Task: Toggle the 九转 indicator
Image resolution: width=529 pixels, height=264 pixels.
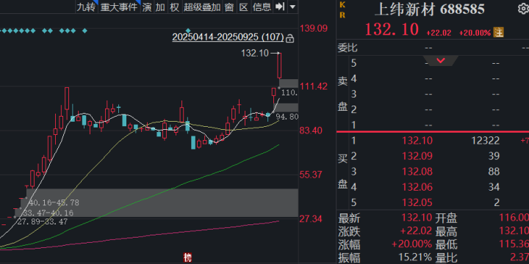Action: pyautogui.click(x=86, y=7)
